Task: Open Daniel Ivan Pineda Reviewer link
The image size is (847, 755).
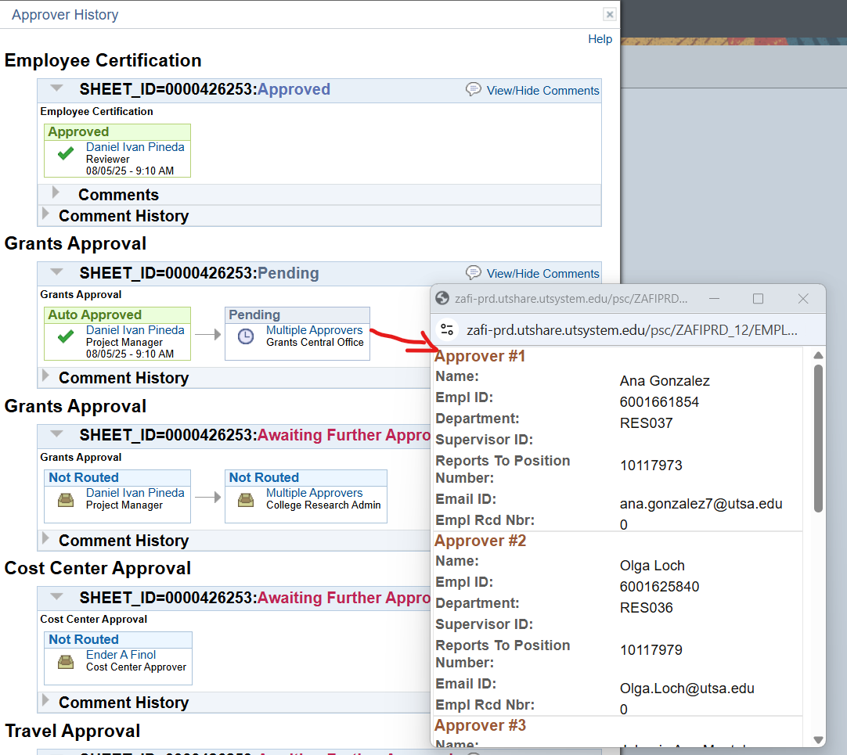Action: click(x=135, y=147)
